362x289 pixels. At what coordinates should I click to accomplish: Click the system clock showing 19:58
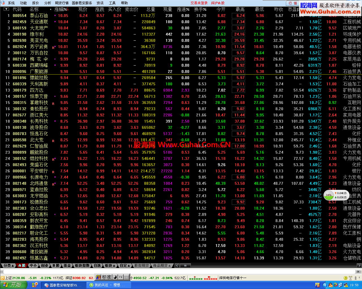(354, 285)
